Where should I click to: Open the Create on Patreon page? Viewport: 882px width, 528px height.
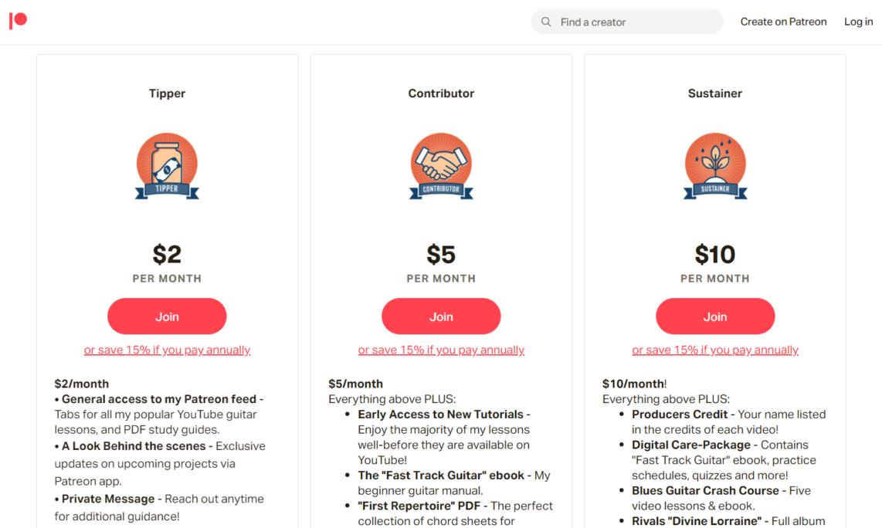coord(783,21)
